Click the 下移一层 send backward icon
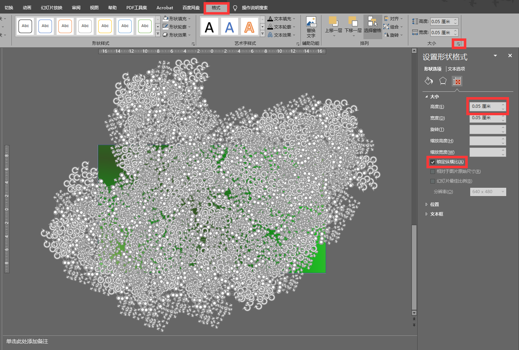 353,22
